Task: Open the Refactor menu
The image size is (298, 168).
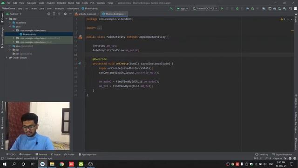Action: pos(61,3)
